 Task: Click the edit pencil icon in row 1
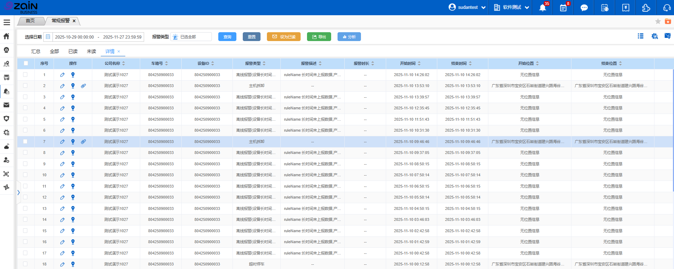(62, 75)
